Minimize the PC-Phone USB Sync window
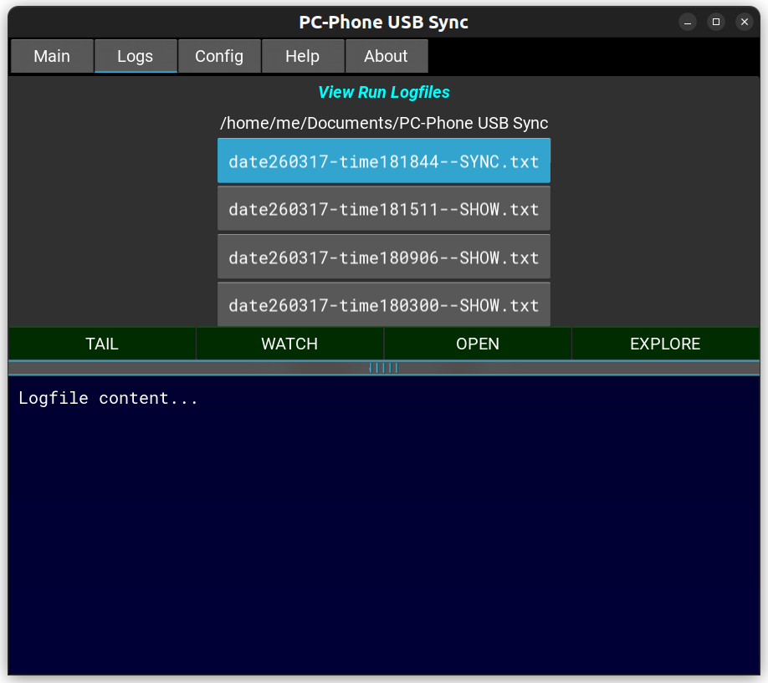Viewport: 768px width, 683px height. [688, 22]
